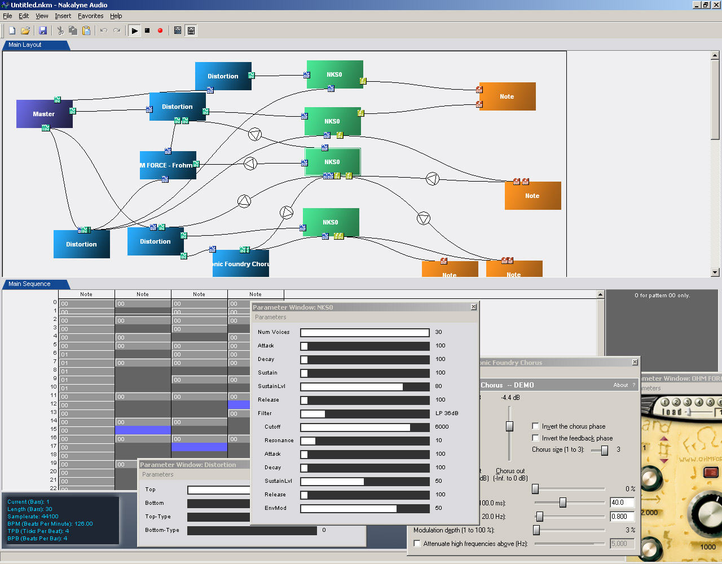Load OHM Force preset button 2

tap(676, 402)
